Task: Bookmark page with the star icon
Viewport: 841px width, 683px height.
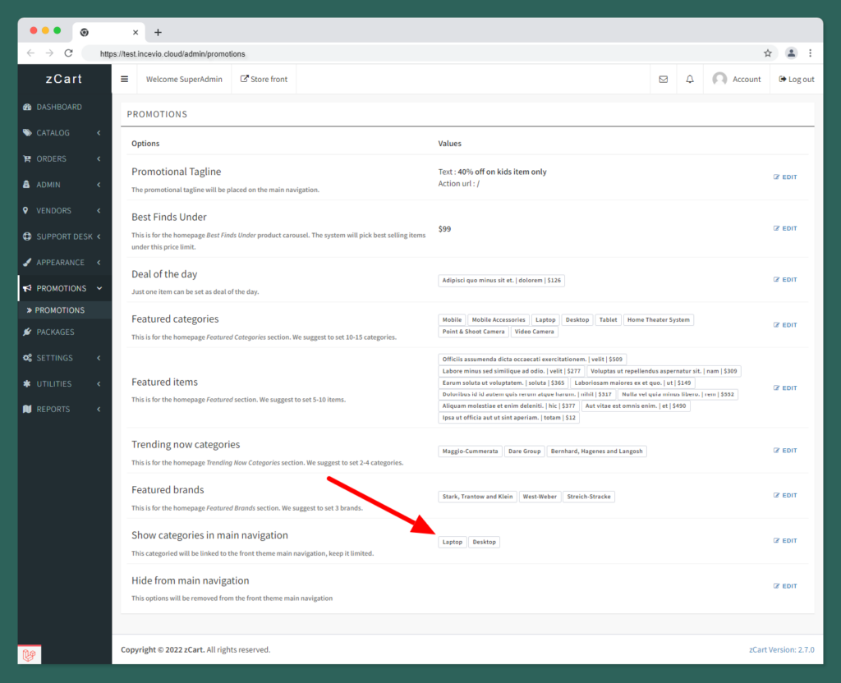Action: coord(768,53)
